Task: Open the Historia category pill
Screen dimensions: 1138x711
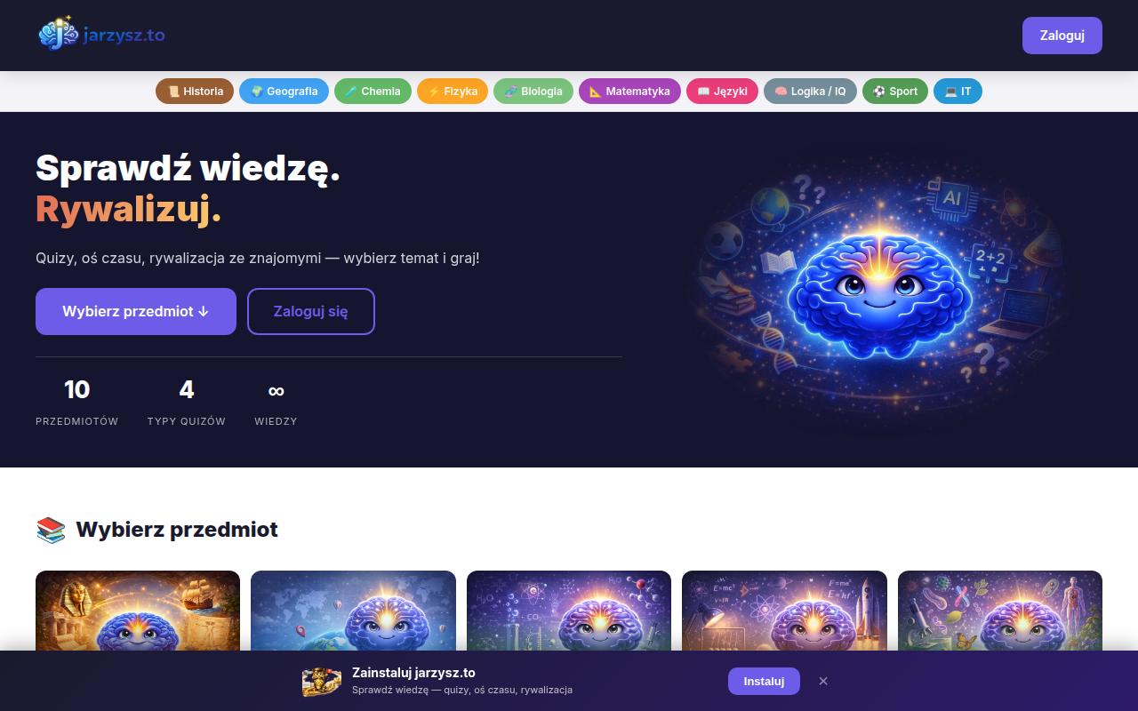Action: click(195, 91)
